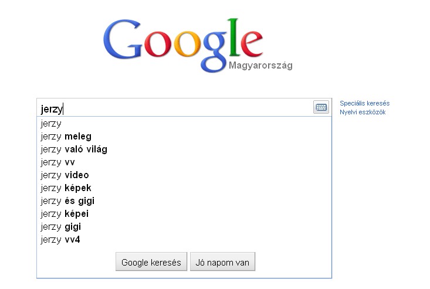The height and width of the screenshot is (289, 430).
Task: Select the "jerzy és gigi" suggestion
Action: coord(184,200)
